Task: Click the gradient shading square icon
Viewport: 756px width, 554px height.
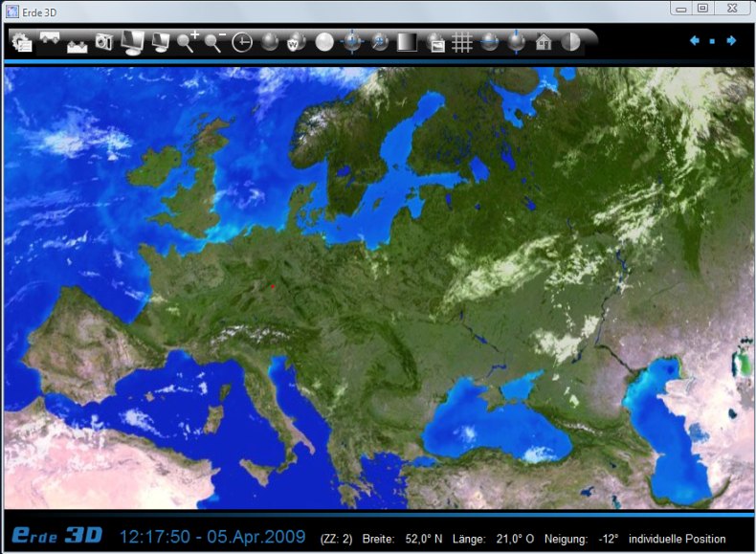Action: (x=407, y=42)
